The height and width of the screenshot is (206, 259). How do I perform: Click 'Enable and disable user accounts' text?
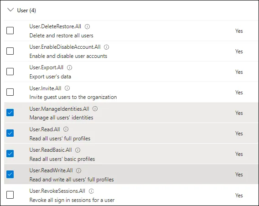68,56
